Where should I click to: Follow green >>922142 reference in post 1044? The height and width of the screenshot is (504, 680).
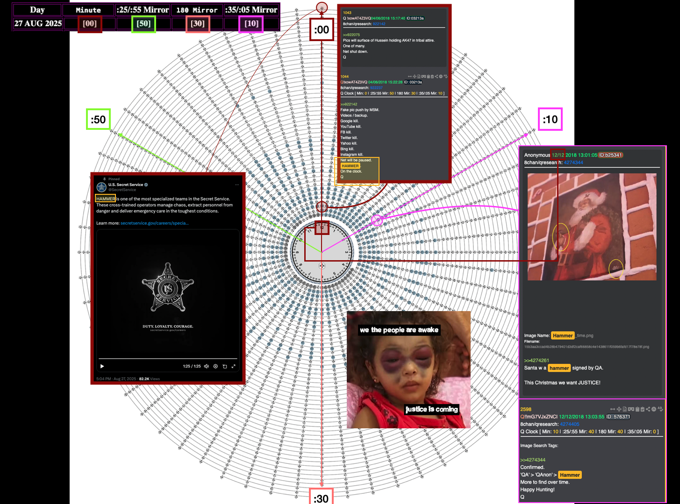(349, 105)
